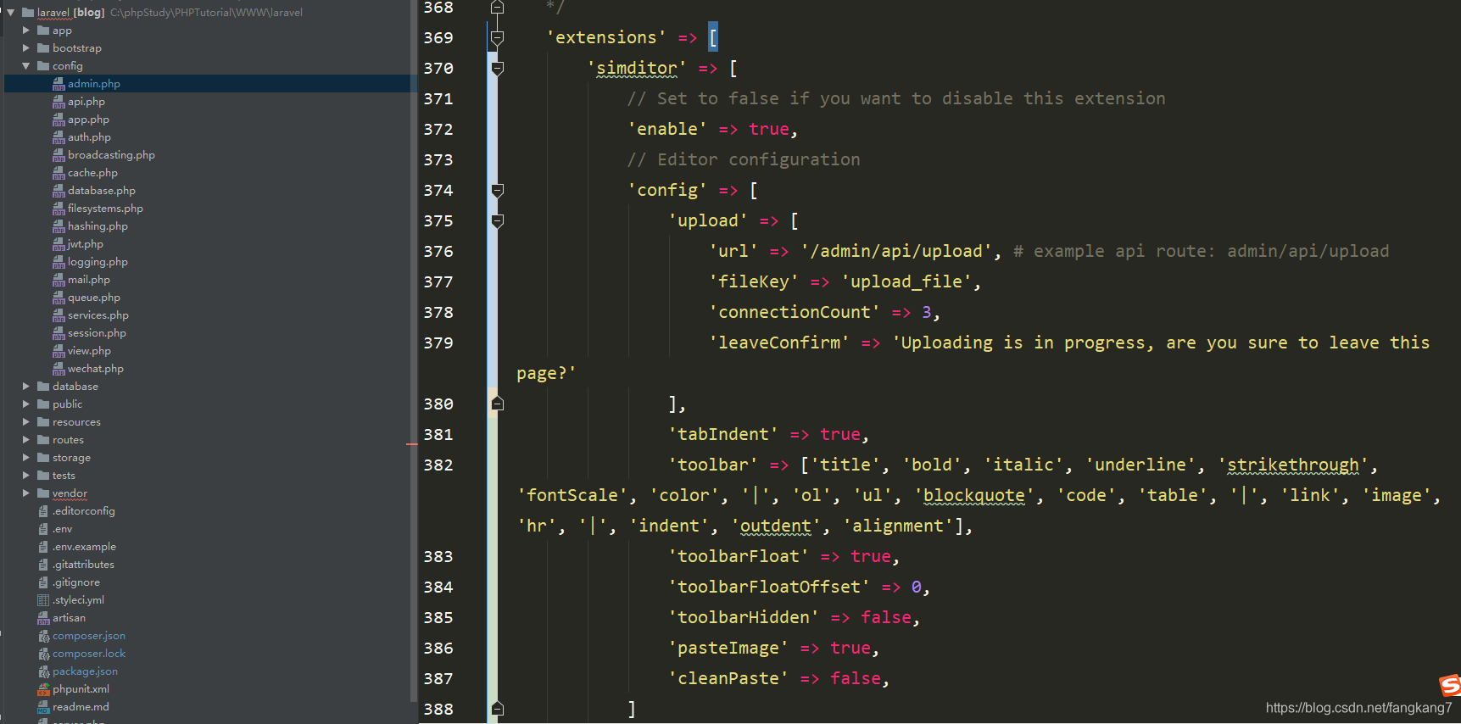Click fold end marker at line 368

[x=498, y=7]
